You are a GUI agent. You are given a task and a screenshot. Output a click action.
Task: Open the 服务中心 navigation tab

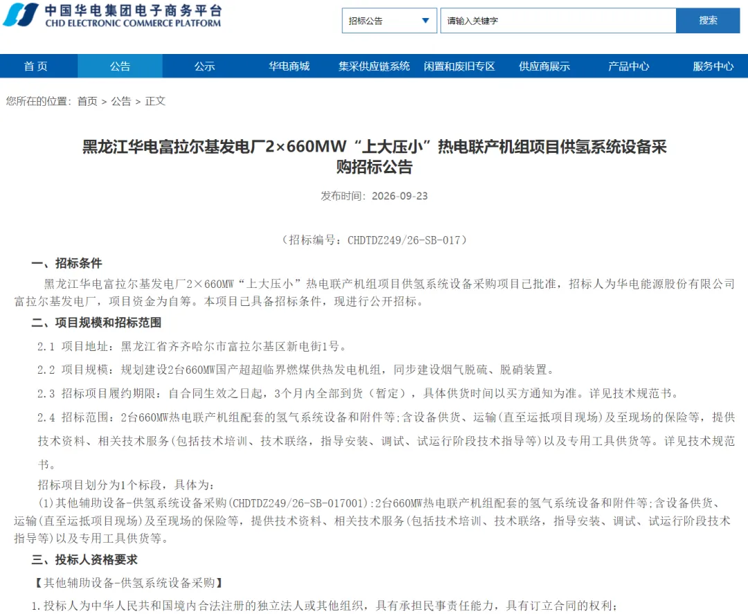[x=713, y=66]
